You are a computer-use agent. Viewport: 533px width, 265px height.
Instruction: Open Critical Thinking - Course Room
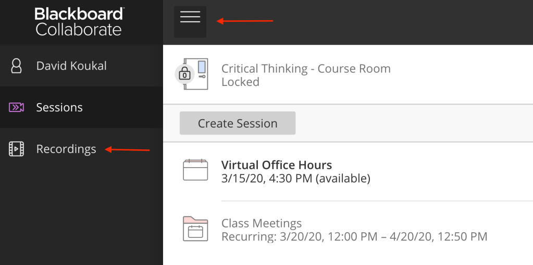(x=306, y=69)
